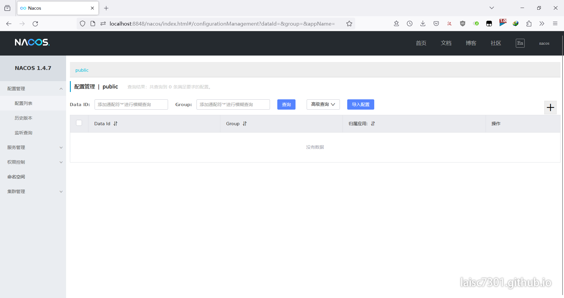Open the extensions puzzle icon
This screenshot has width=564, height=298.
(x=529, y=24)
